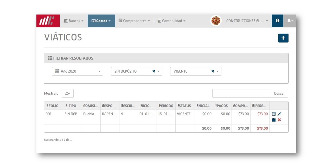This screenshot has height=167, width=333.
Task: Open the help question mark icon
Action: [278, 21]
